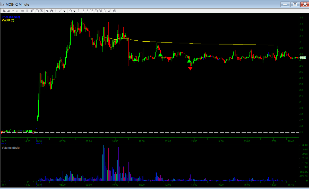Click the zoom out icon
Image resolution: width=309 pixels, height=189 pixels.
37,11
